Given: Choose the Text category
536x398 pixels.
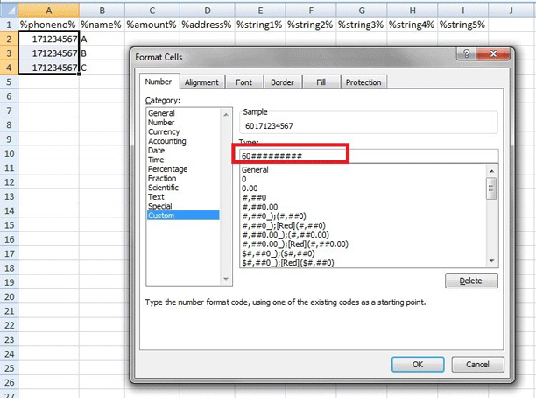Looking at the screenshot, I should point(156,197).
